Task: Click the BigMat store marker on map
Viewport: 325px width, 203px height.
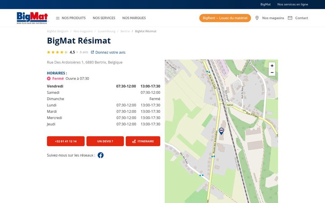Action: click(221, 131)
